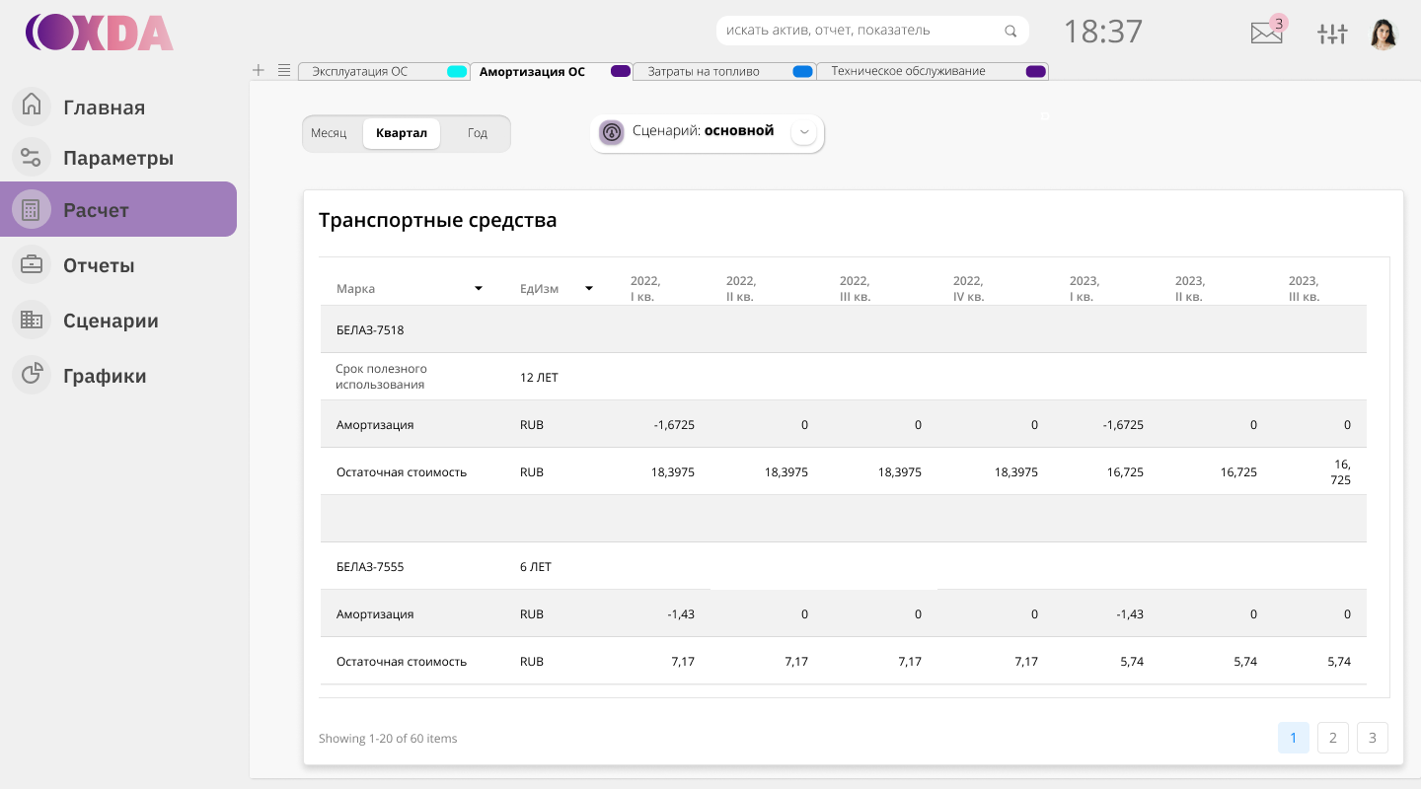Switch period toggle to Год
Image resolution: width=1421 pixels, height=789 pixels.
click(478, 133)
